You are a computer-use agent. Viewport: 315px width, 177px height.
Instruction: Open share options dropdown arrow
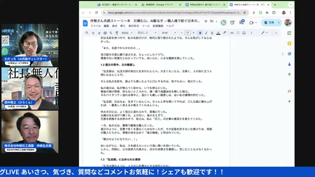(279, 23)
